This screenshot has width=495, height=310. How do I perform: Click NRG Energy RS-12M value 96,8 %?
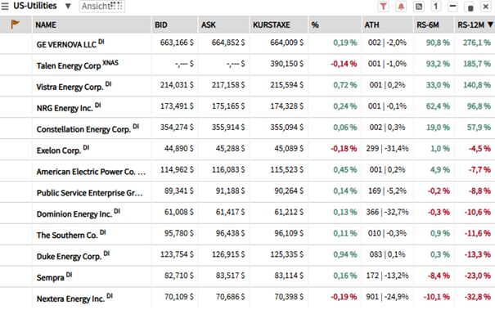tap(479, 106)
